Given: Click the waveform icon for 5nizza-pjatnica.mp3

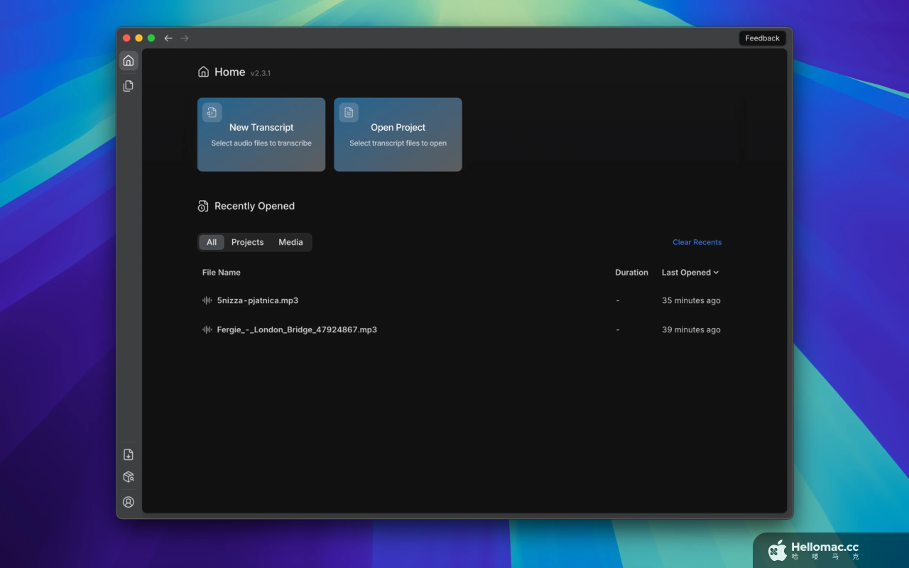Looking at the screenshot, I should [x=207, y=300].
